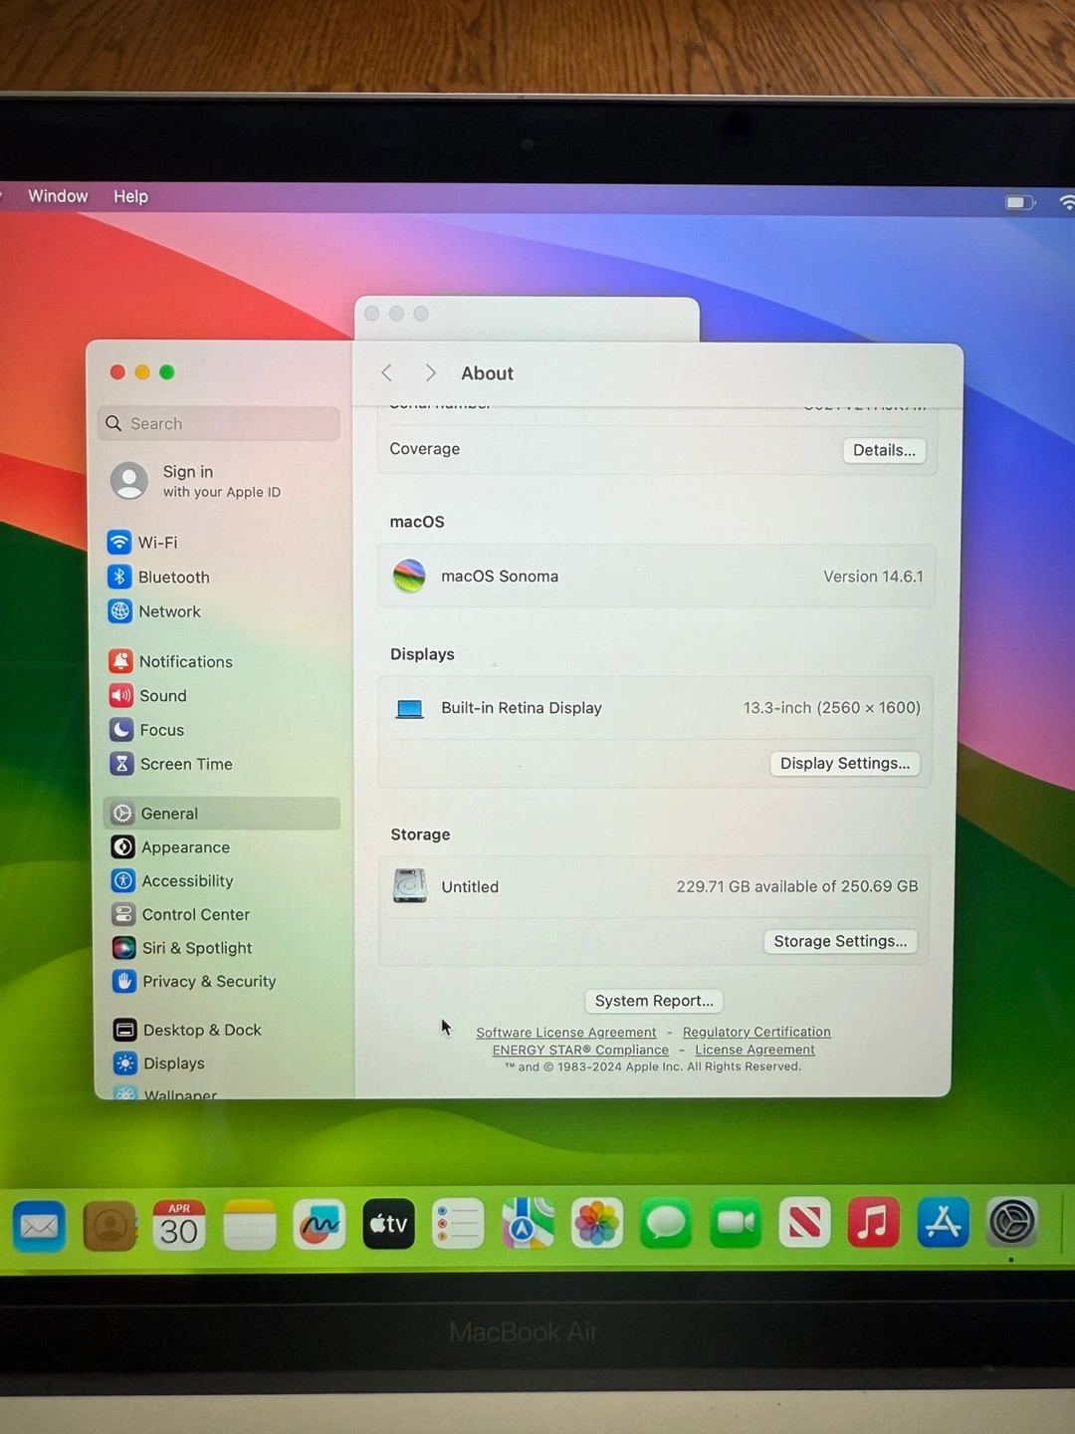The width and height of the screenshot is (1075, 1434).
Task: Open Messages from the Dock
Action: click(x=666, y=1222)
